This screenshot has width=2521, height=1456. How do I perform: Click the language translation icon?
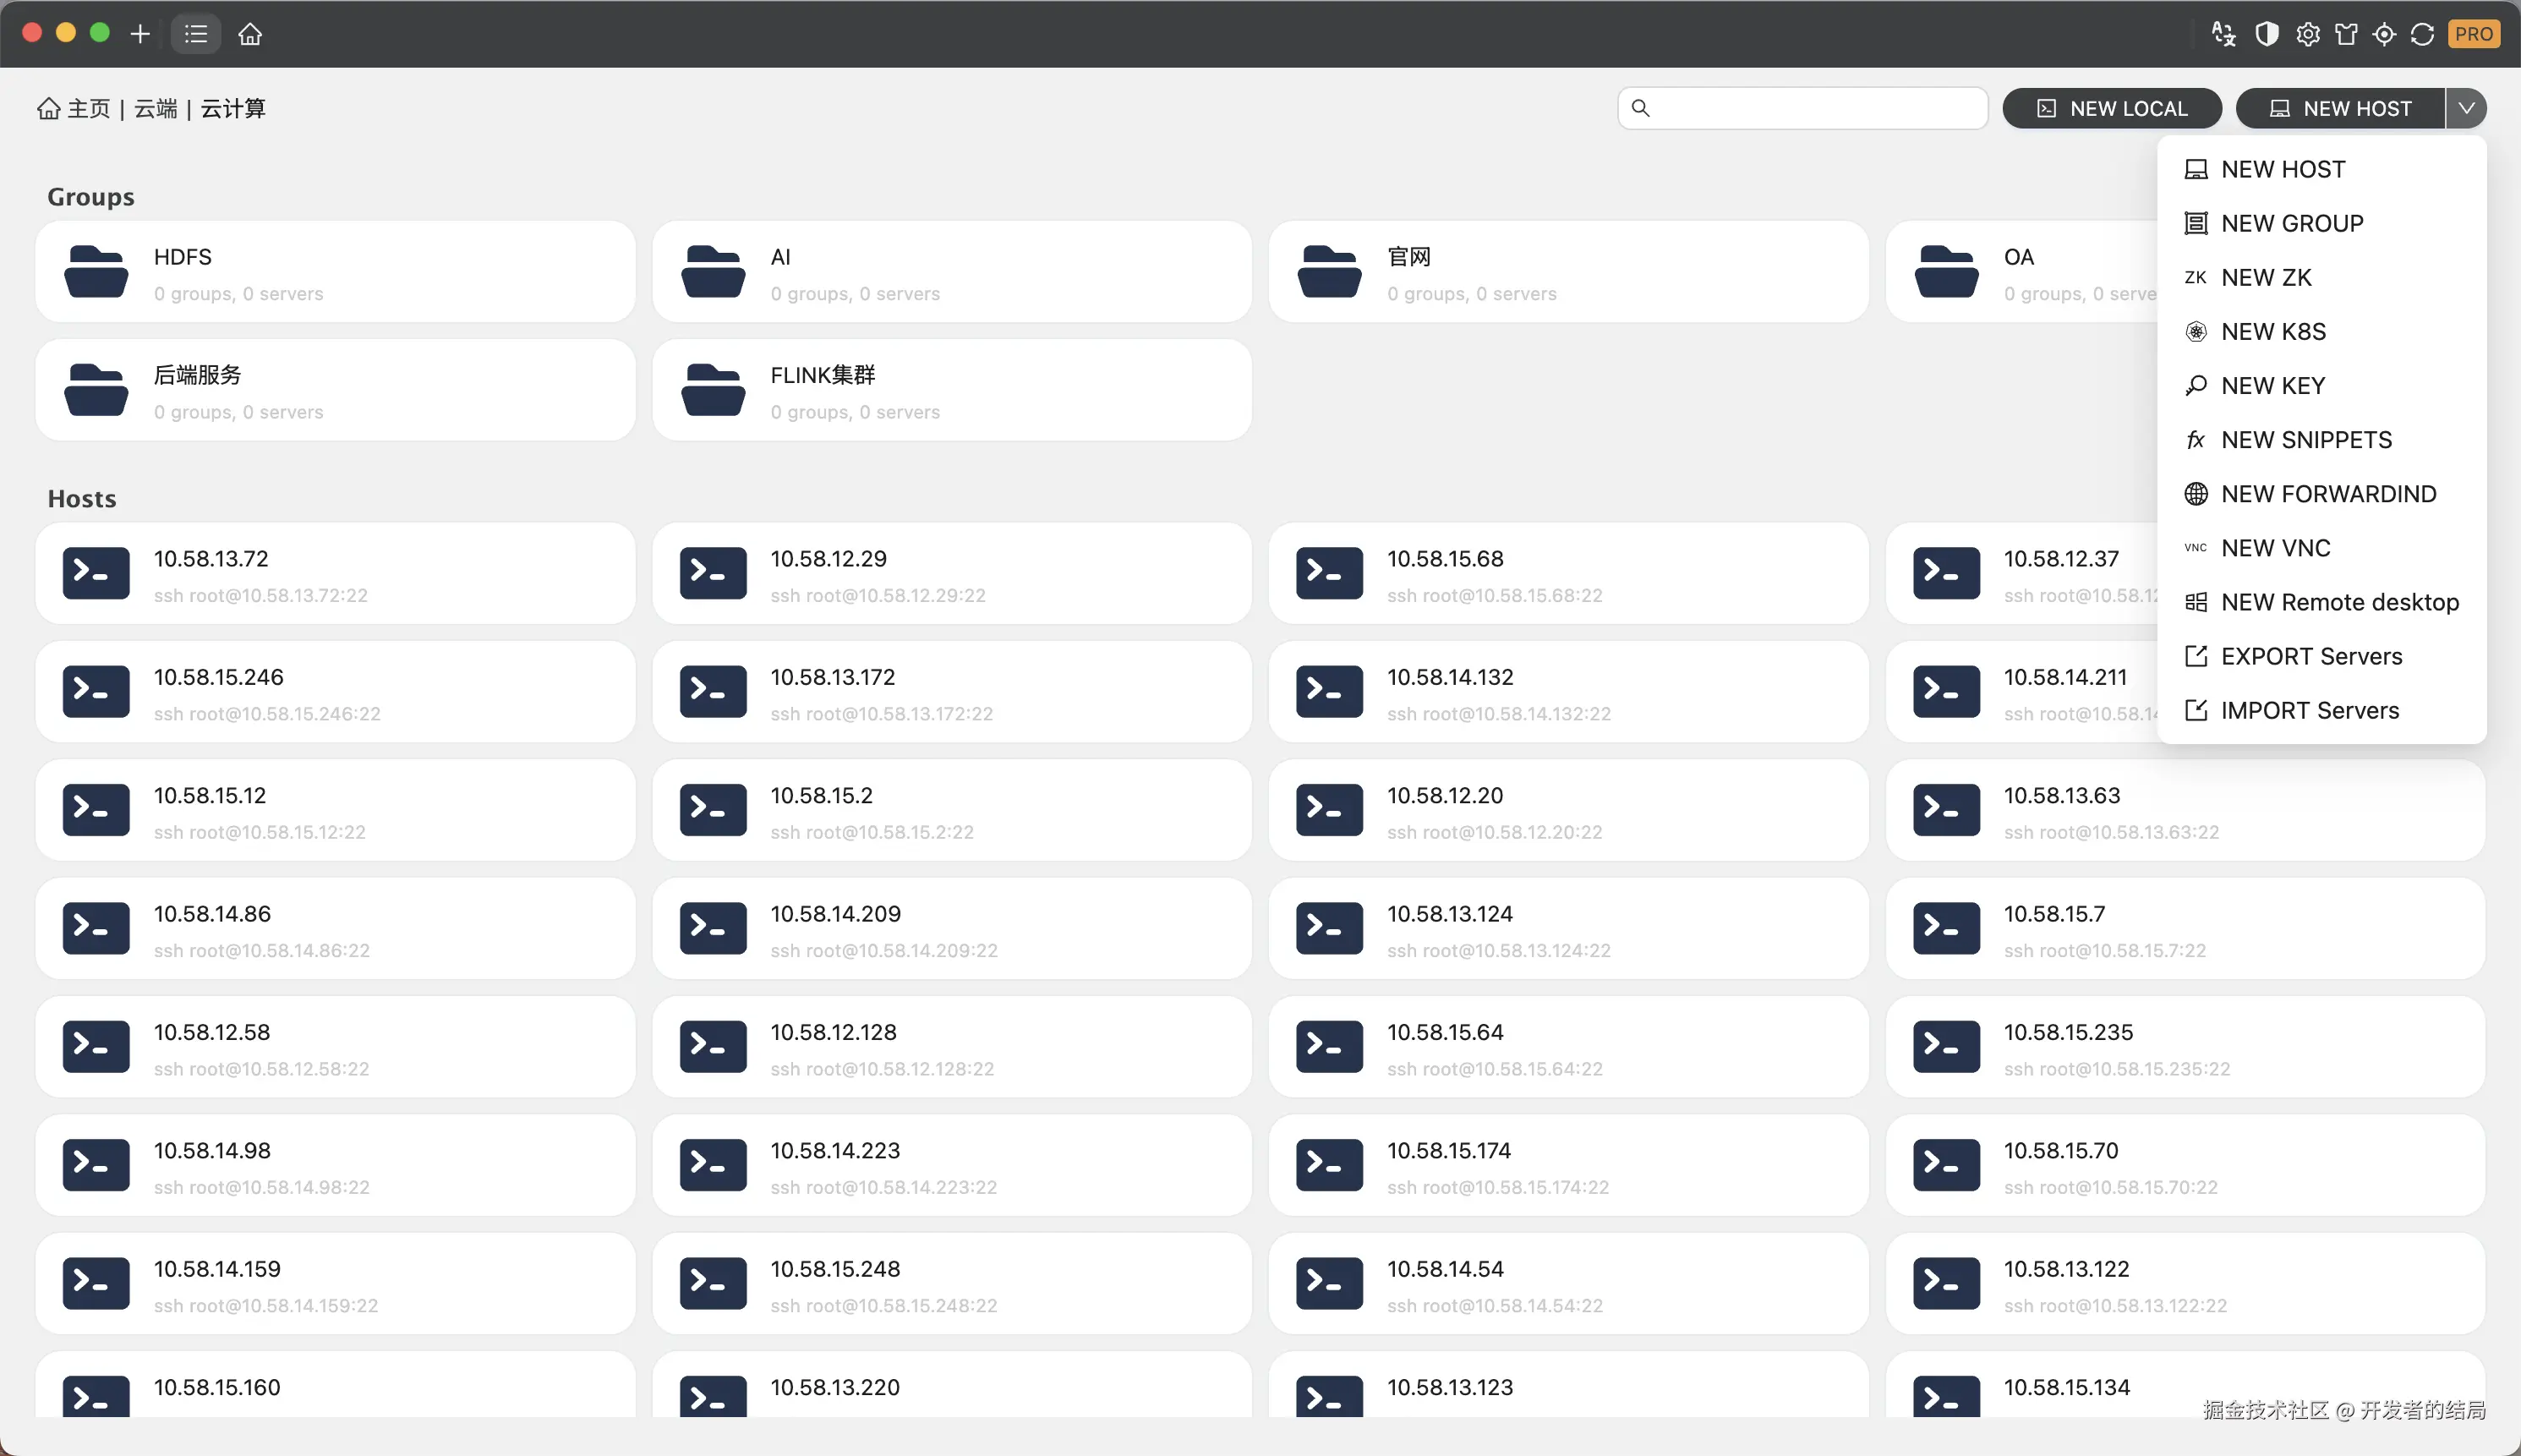pos(2223,34)
